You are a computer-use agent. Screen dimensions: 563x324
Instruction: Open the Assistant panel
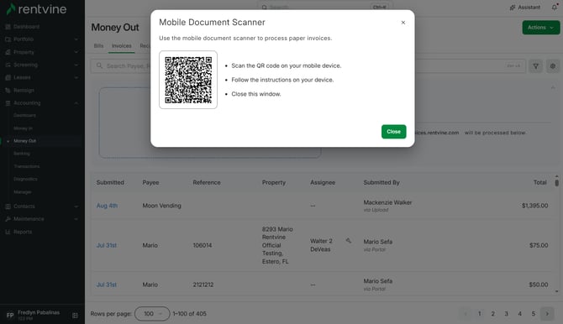(525, 8)
